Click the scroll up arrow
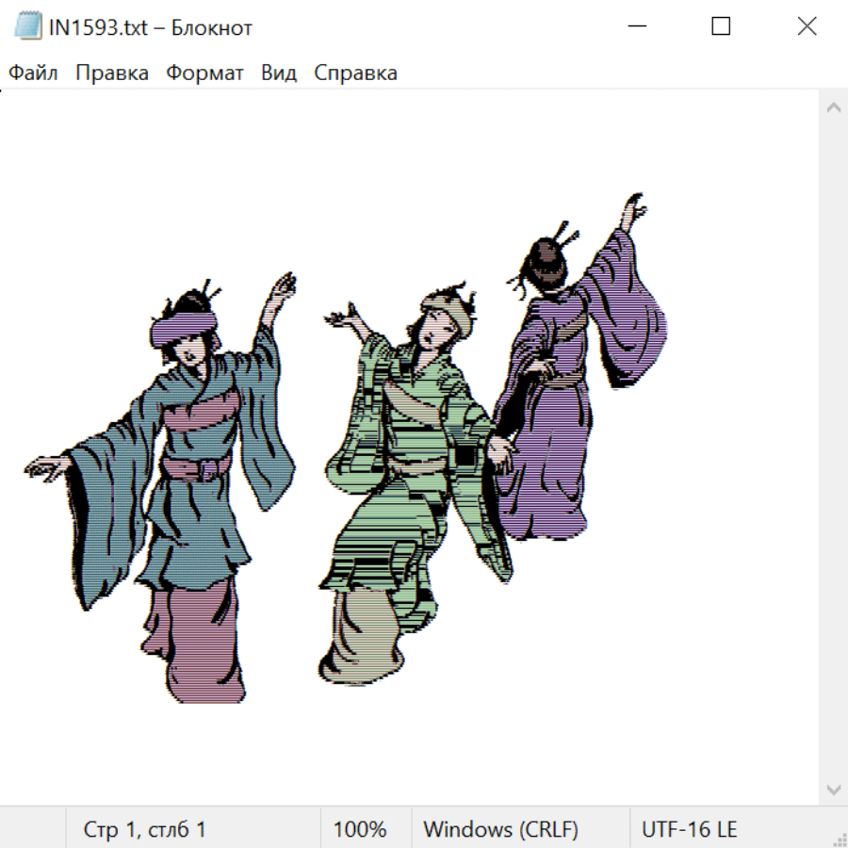The height and width of the screenshot is (848, 848). click(833, 108)
